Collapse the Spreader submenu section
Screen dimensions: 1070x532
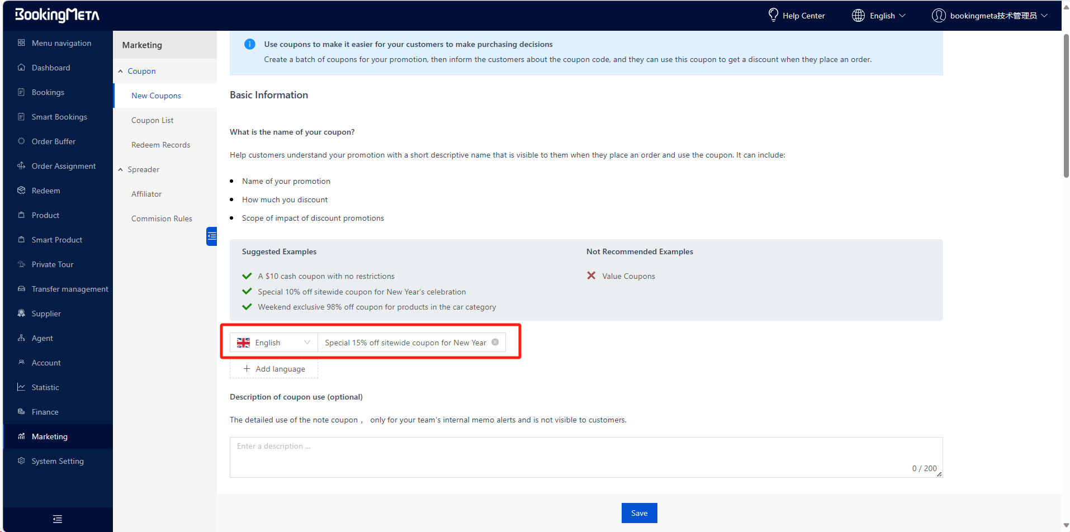(121, 169)
